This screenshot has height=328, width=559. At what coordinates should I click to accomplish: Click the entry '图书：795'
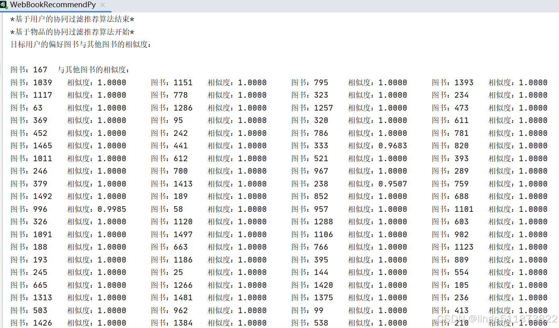310,82
